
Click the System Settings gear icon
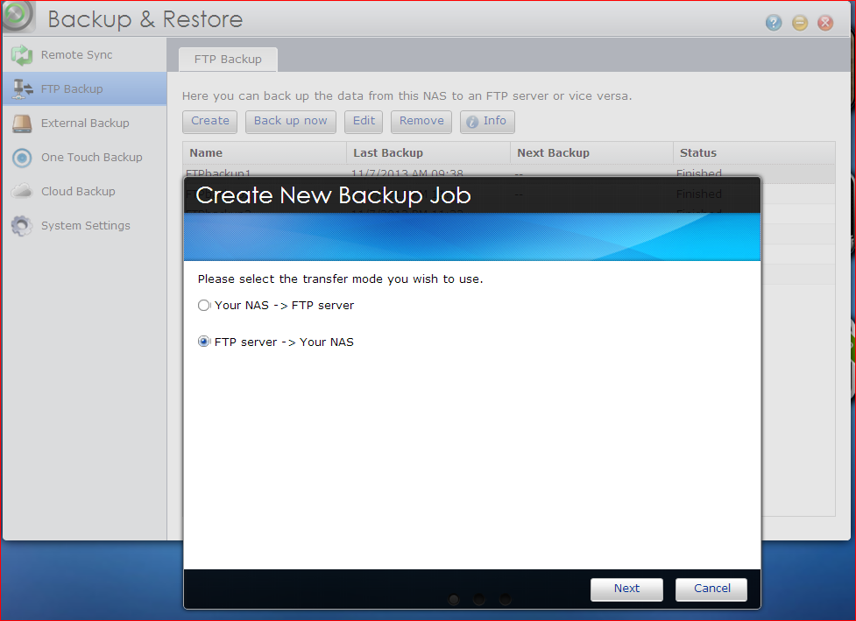(x=22, y=226)
